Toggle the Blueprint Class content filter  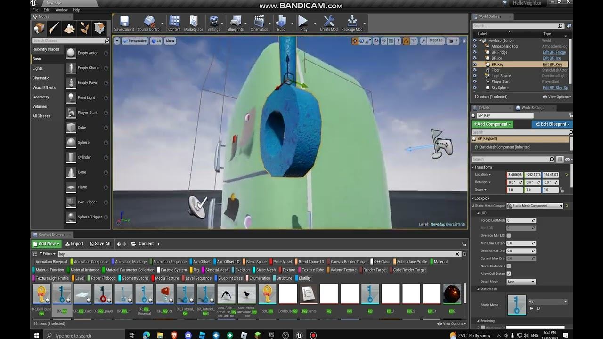click(229, 278)
